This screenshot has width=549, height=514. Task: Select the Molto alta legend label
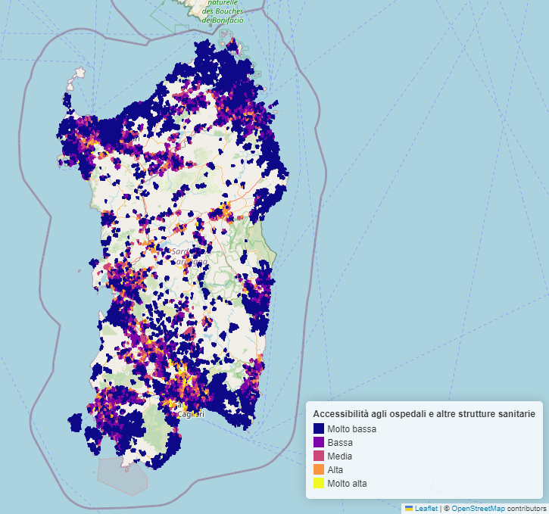coord(347,484)
